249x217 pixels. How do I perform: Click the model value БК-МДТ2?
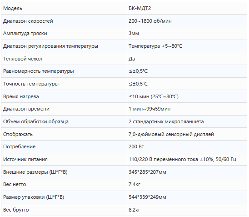point(140,8)
